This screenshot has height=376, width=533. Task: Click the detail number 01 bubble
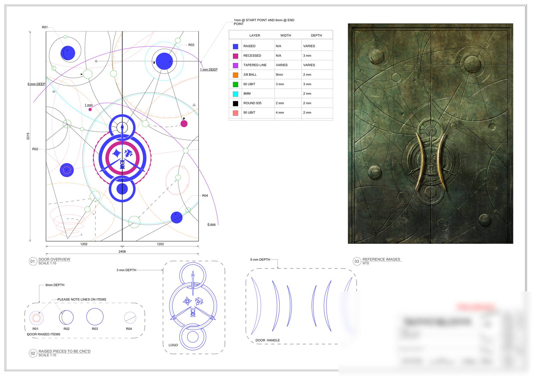click(x=33, y=261)
